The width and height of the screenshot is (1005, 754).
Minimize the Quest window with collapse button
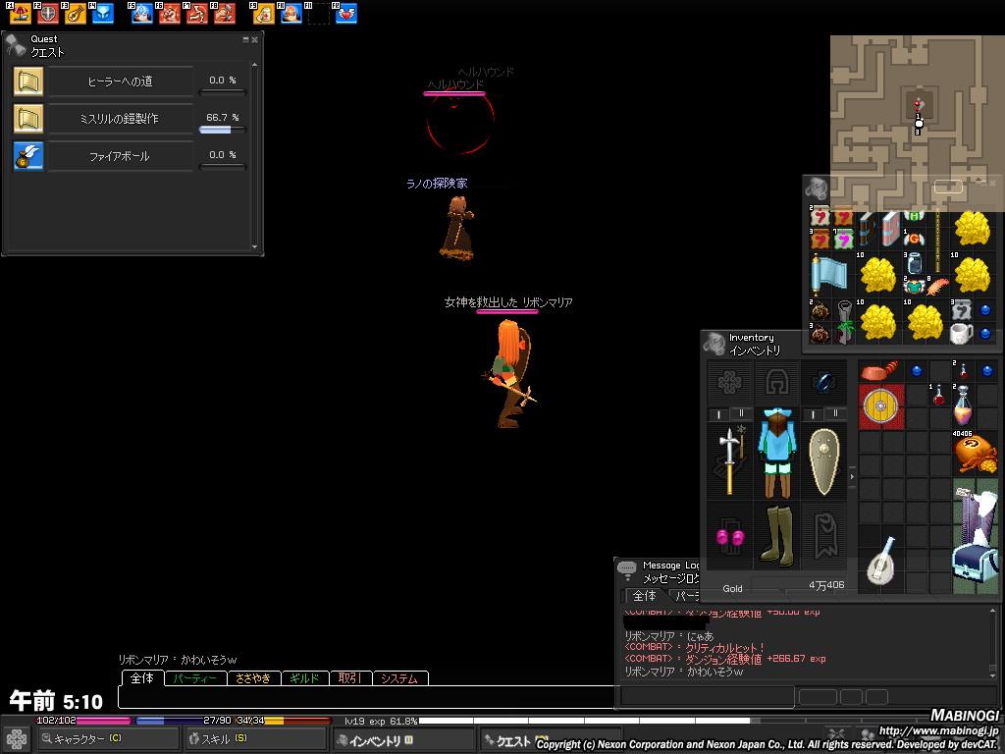(245, 40)
